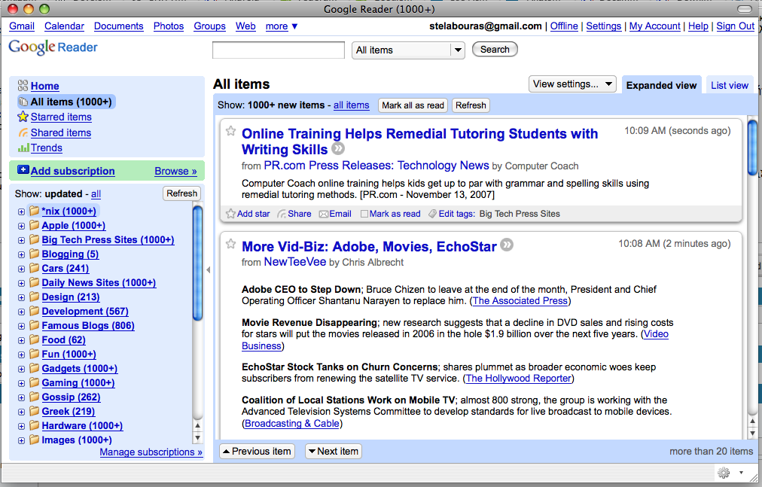This screenshot has height=487, width=762.
Task: Open the Settings link
Action: (x=604, y=26)
